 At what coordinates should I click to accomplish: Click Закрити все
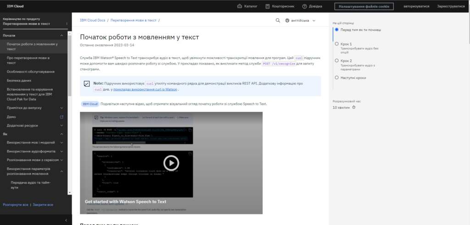pyautogui.click(x=43, y=205)
